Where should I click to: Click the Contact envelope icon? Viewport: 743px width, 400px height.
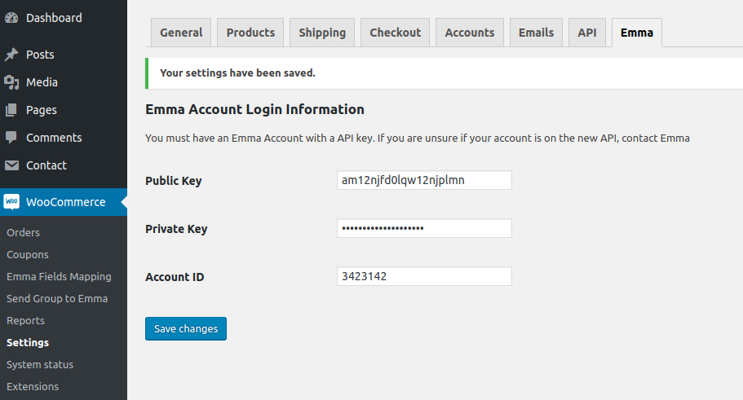[11, 165]
